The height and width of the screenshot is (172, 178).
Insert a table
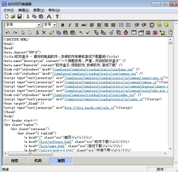tap(134, 33)
